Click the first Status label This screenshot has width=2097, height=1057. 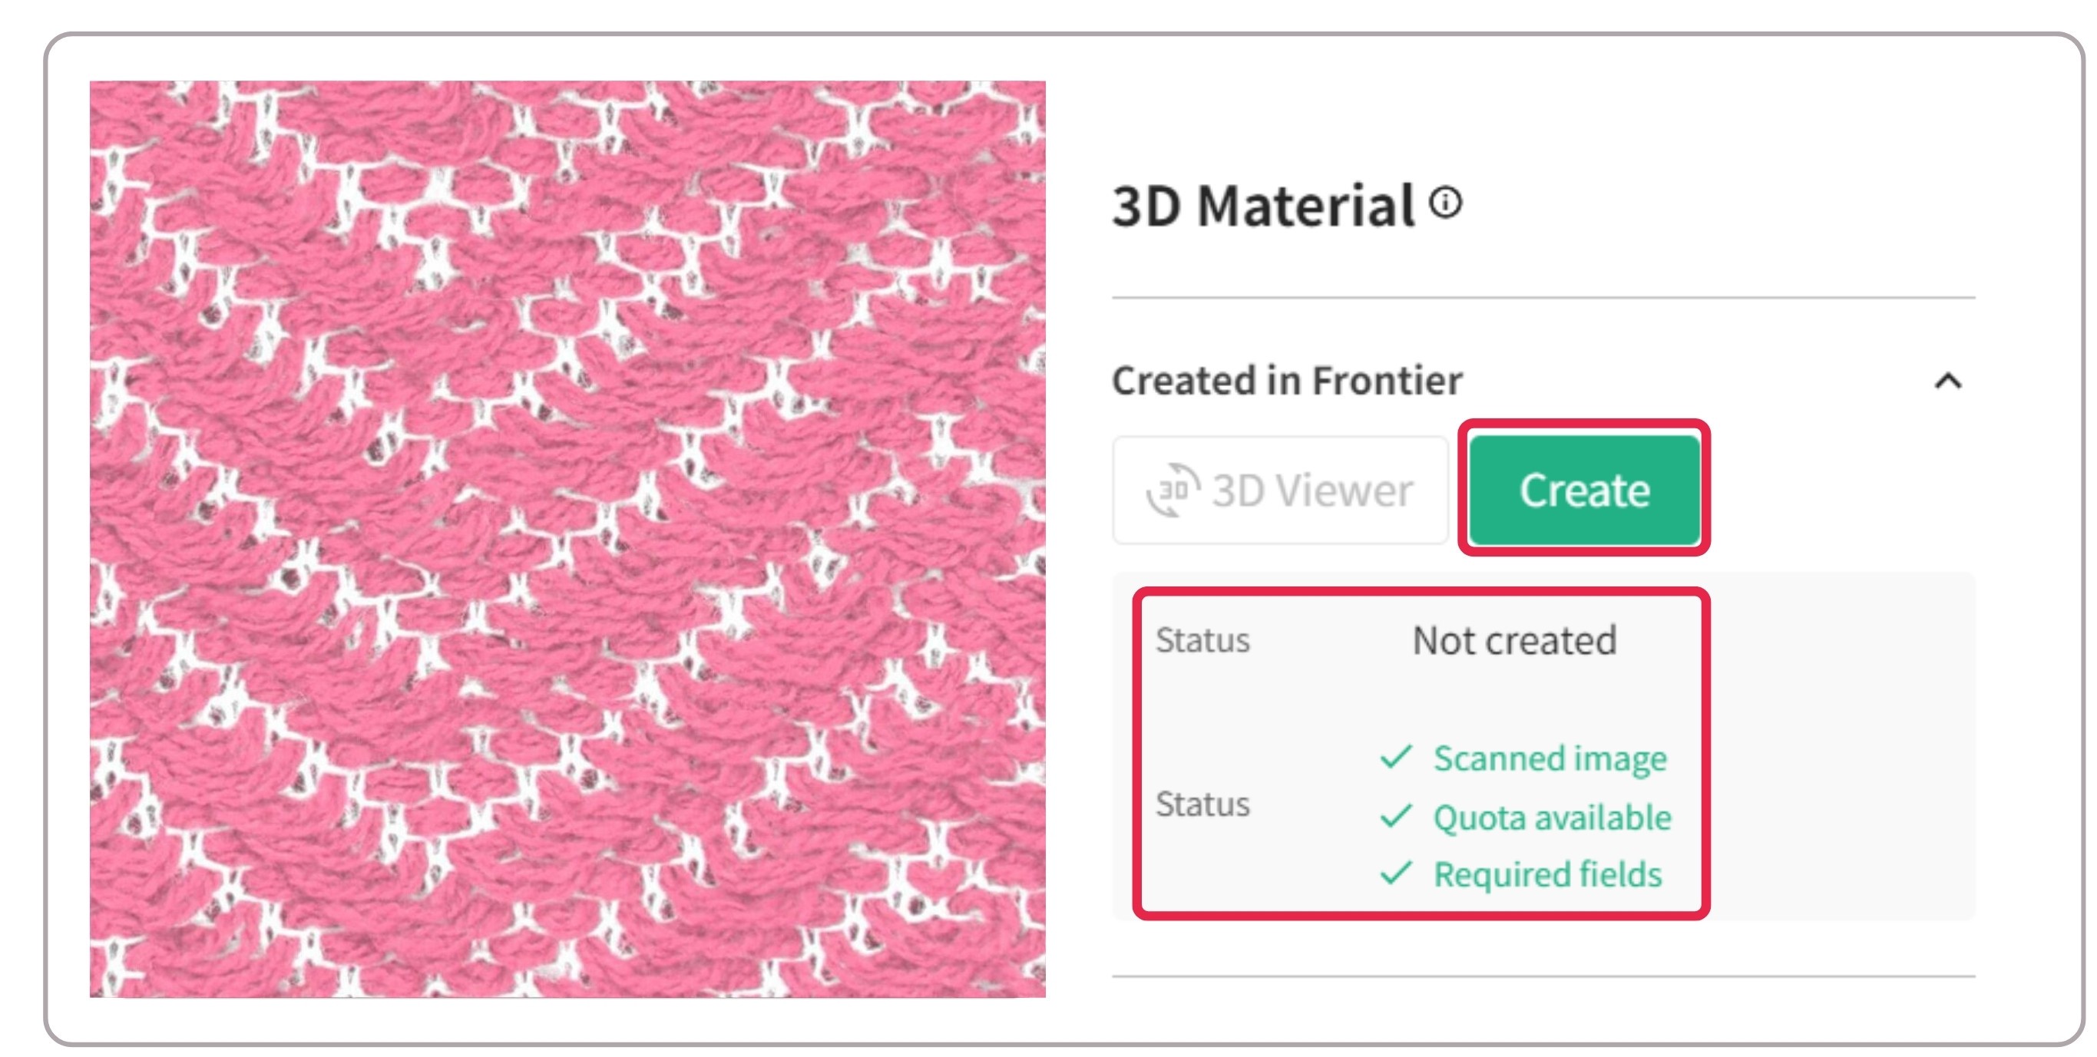pos(1202,640)
